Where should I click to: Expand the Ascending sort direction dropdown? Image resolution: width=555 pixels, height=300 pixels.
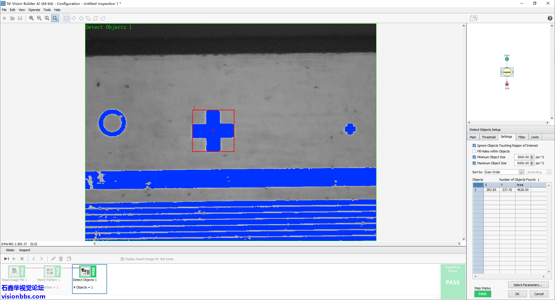click(x=548, y=172)
